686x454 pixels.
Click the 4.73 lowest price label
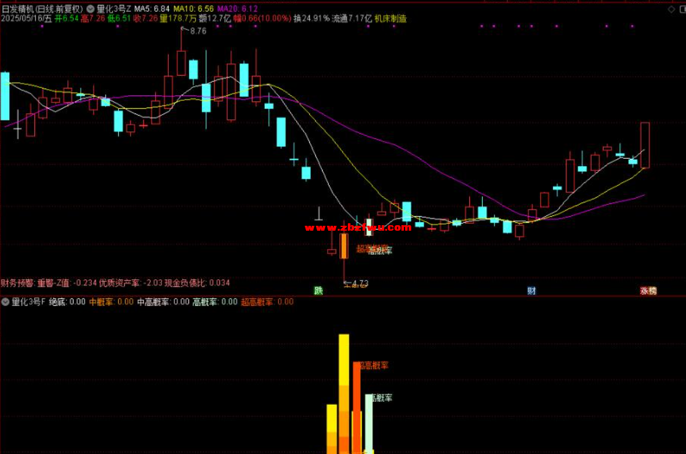coord(360,284)
